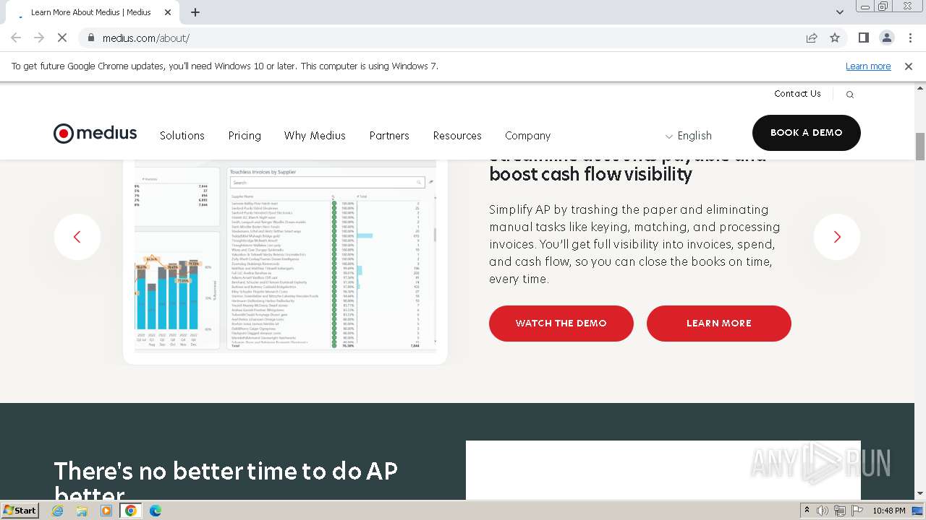The image size is (926, 520).
Task: Click search box in dashboard screenshot
Action: (x=327, y=183)
